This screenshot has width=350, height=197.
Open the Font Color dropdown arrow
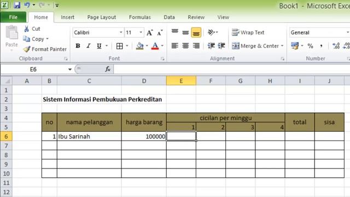click(x=162, y=46)
